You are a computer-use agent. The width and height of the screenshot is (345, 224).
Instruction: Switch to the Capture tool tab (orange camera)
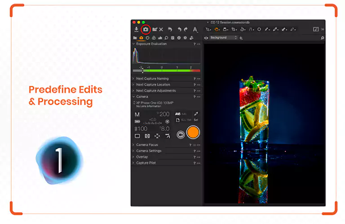pyautogui.click(x=141, y=38)
